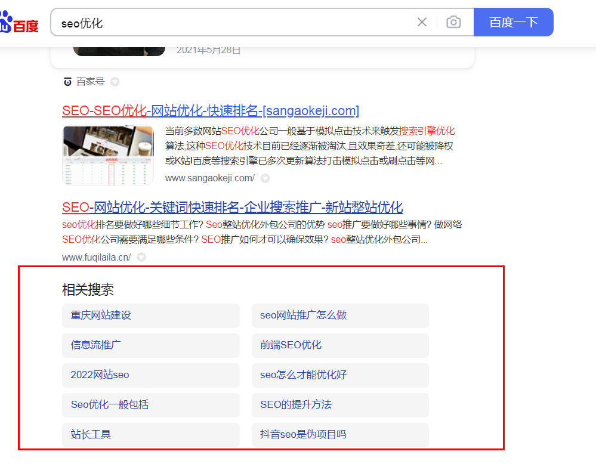Select related search 信息流推广
The image size is (596, 464).
click(151, 345)
